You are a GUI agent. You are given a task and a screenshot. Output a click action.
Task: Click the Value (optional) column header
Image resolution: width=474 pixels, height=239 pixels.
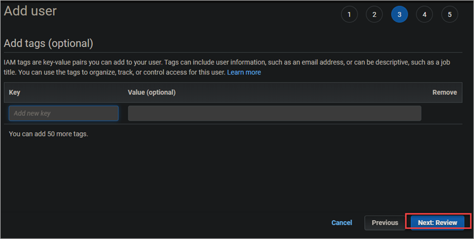(152, 92)
